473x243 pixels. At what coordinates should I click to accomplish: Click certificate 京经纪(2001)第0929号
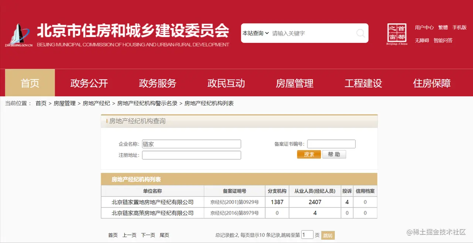click(x=234, y=202)
